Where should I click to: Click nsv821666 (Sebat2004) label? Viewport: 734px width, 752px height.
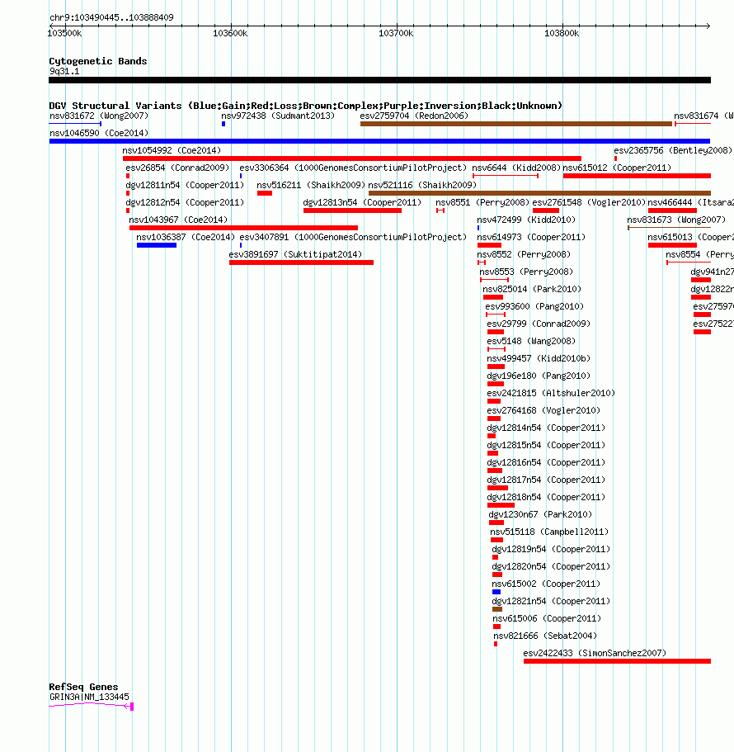tap(545, 636)
